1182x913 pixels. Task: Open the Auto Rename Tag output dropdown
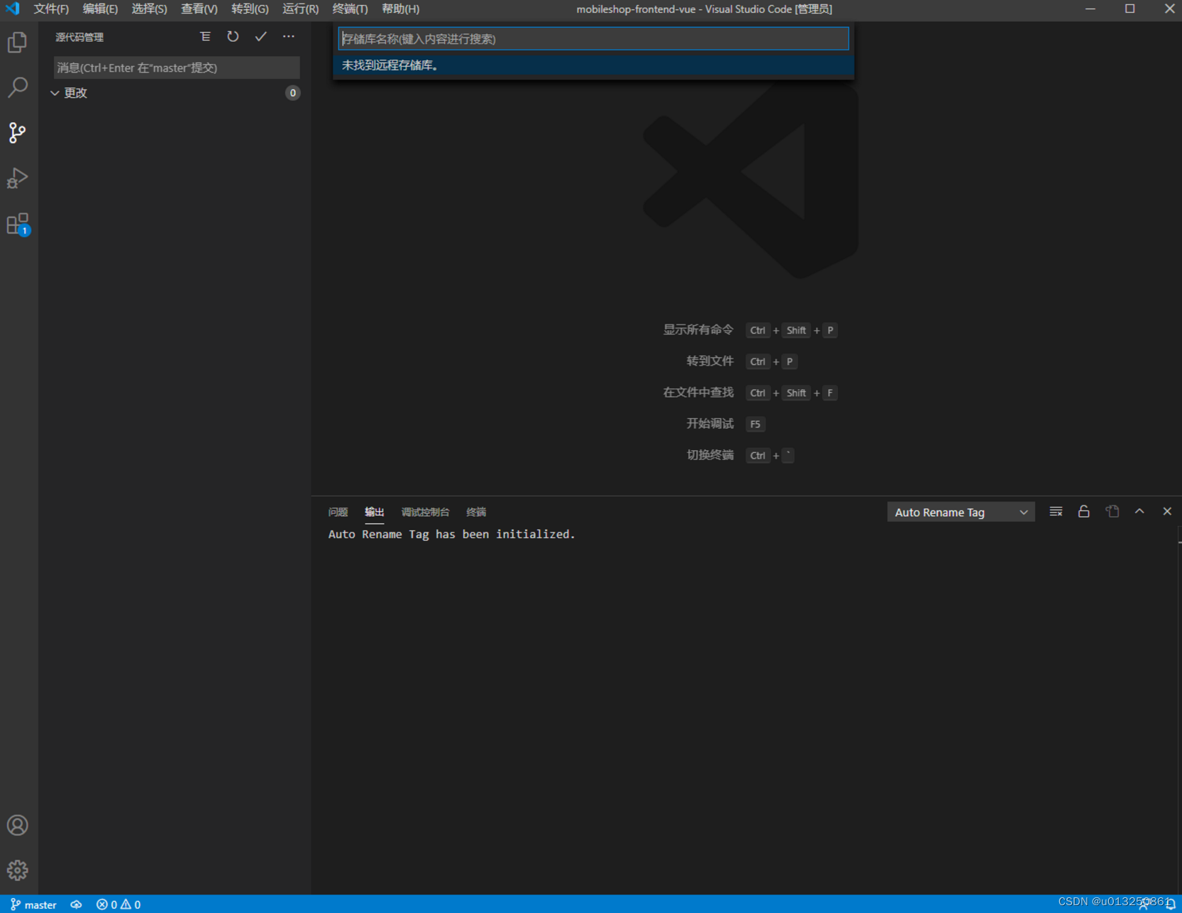pyautogui.click(x=961, y=512)
